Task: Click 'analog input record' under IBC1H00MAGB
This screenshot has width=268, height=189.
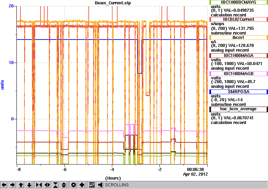Action: click(x=230, y=86)
